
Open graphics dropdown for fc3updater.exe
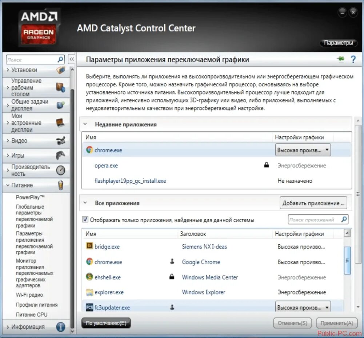tap(303, 307)
